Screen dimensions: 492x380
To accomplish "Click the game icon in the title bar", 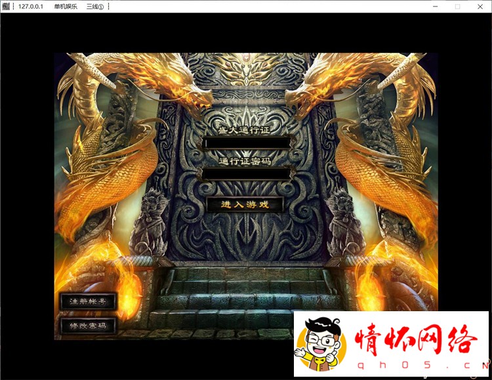I will [6, 7].
